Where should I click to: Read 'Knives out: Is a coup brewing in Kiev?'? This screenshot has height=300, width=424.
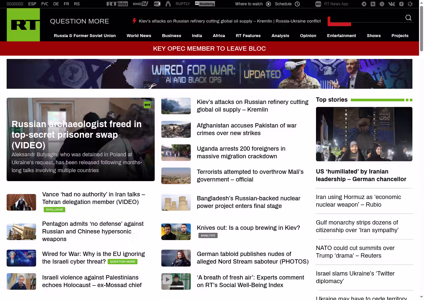coord(248,228)
